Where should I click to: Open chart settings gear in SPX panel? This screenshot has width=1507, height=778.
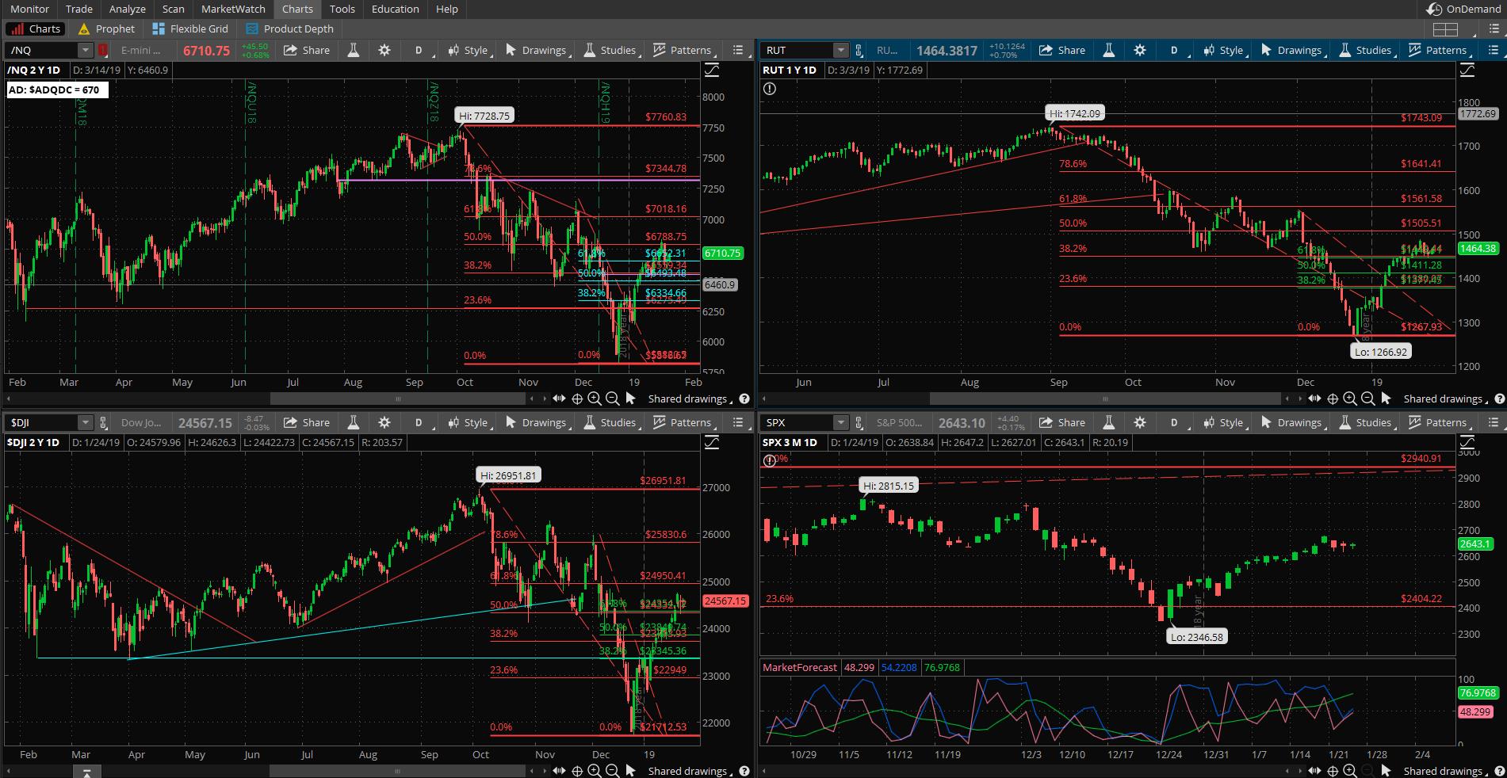point(1140,422)
